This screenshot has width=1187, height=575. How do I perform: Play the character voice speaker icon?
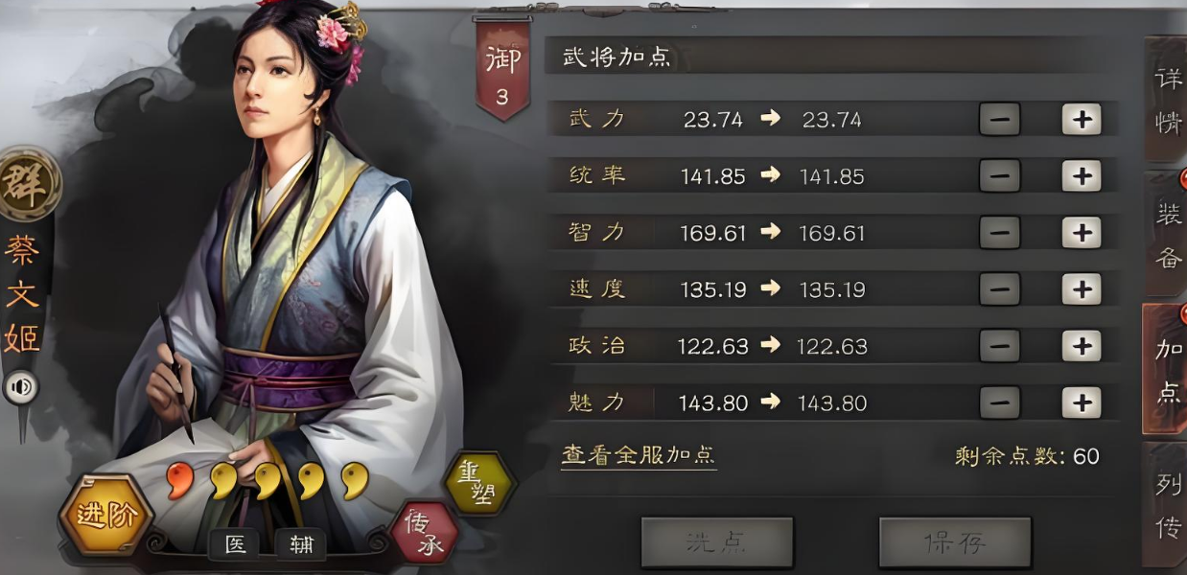20,388
